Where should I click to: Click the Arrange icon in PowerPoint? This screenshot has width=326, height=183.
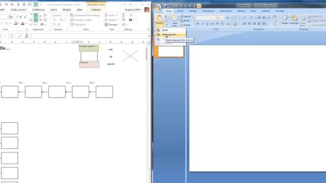click(294, 18)
